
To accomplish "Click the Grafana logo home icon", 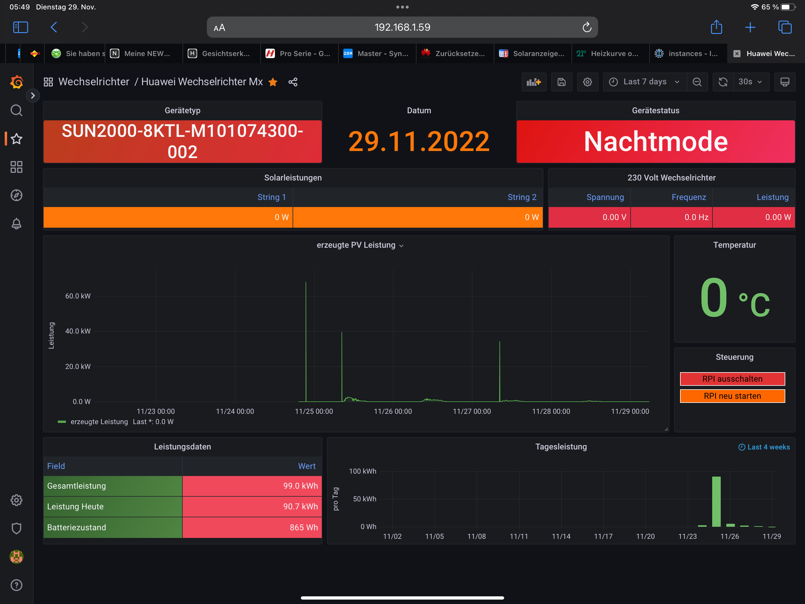I will tap(17, 82).
